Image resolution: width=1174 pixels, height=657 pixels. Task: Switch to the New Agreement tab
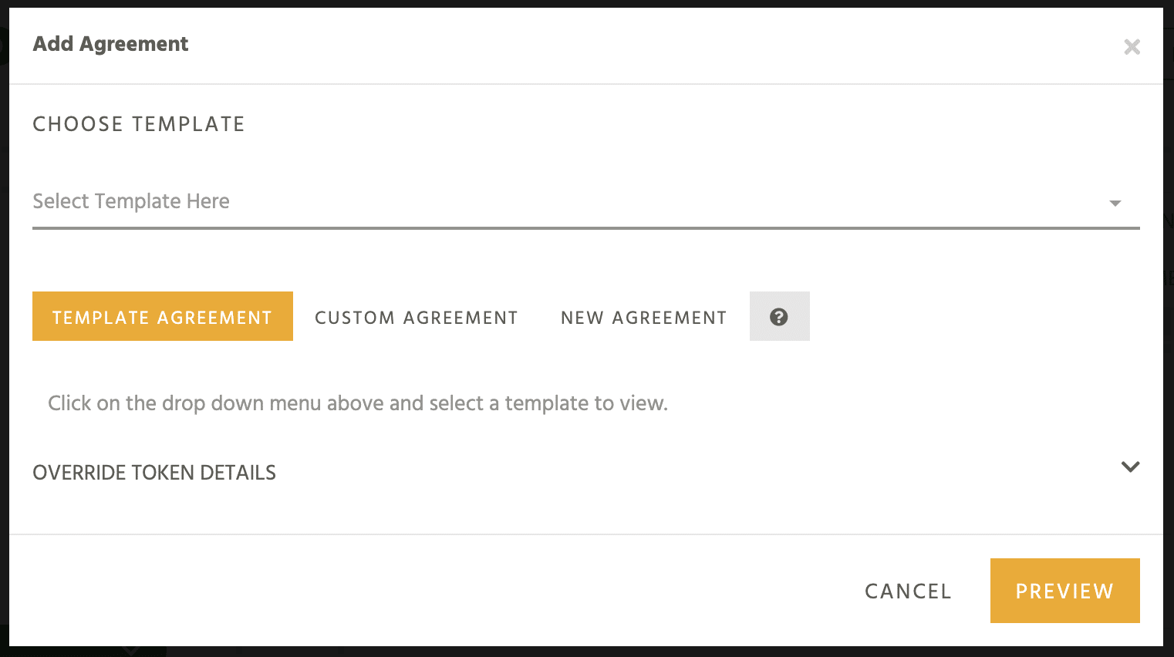point(643,317)
